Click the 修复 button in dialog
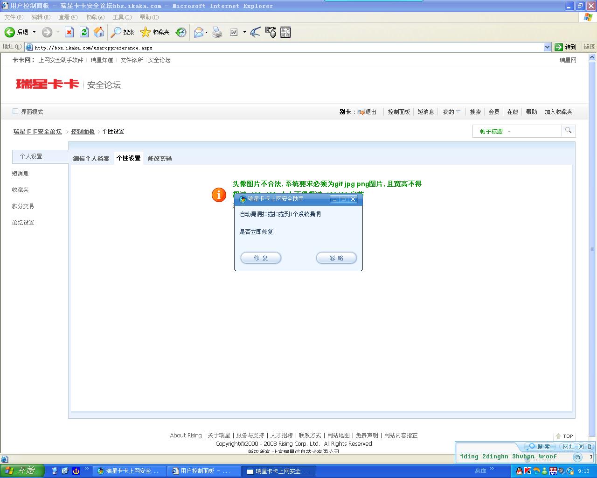The width and height of the screenshot is (597, 478). [261, 258]
